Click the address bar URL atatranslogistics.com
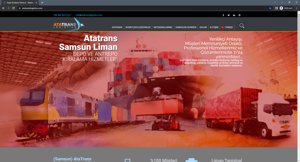The height and width of the screenshot is (162, 300). pos(32,8)
